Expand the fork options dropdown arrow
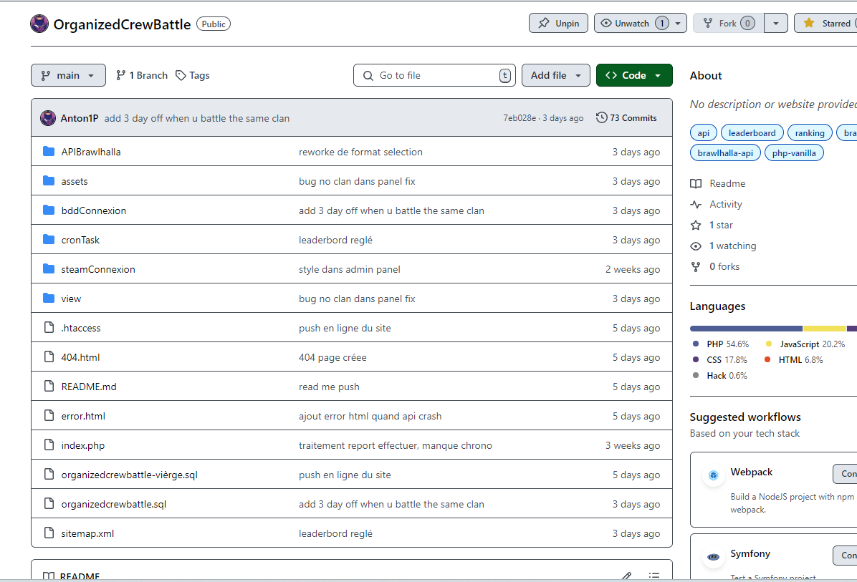The image size is (857, 582). click(775, 23)
